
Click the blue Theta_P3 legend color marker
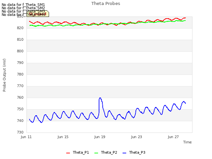click(x=124, y=153)
